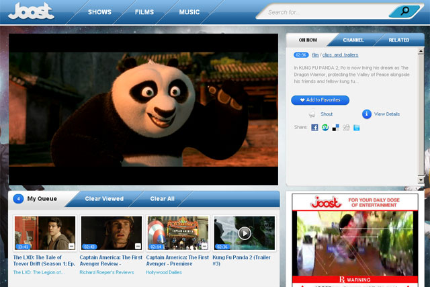Click the info panel scroll down arrow
The width and height of the screenshot is (430, 287).
421,180
